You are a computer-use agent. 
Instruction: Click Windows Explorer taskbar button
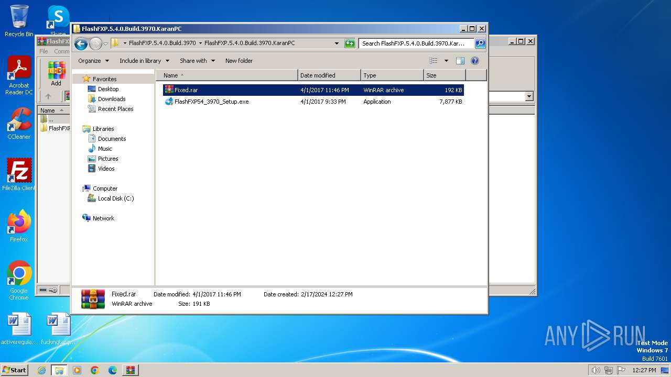[x=59, y=370]
